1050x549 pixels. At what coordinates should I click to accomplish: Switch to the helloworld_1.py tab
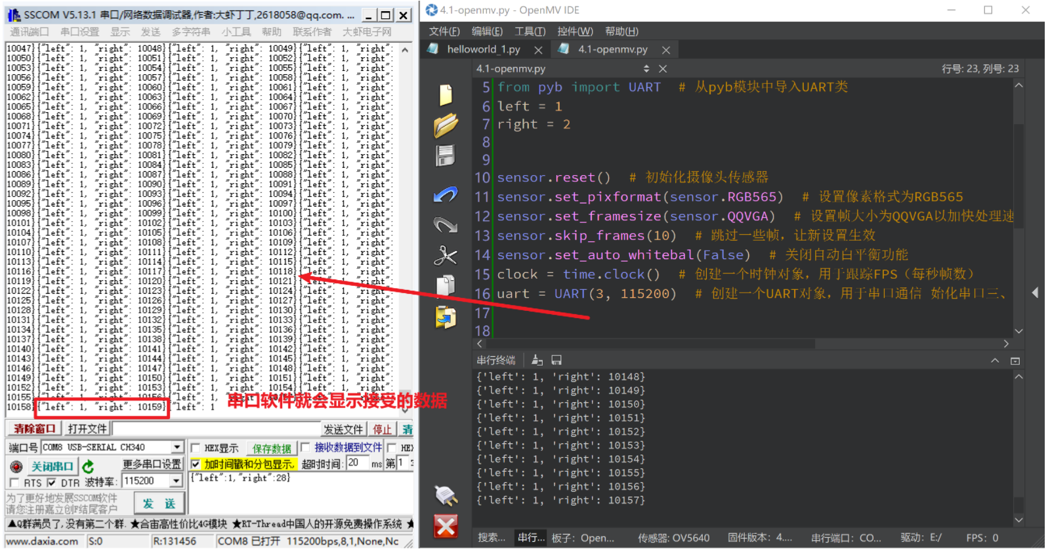tap(484, 49)
